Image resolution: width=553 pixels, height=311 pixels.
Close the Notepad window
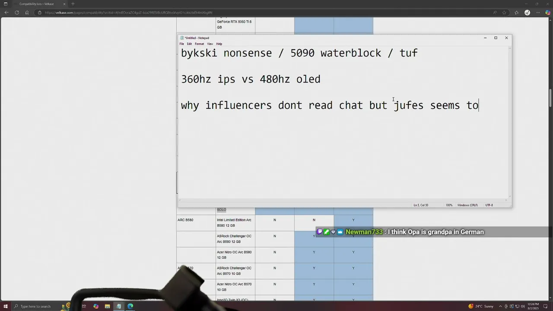(x=506, y=38)
